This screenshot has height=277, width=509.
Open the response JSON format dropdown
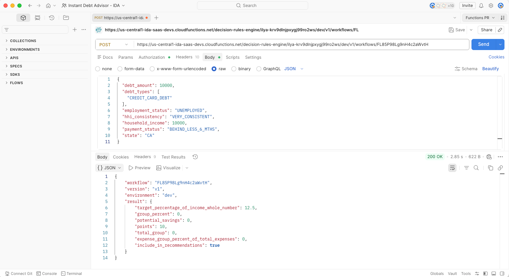109,168
